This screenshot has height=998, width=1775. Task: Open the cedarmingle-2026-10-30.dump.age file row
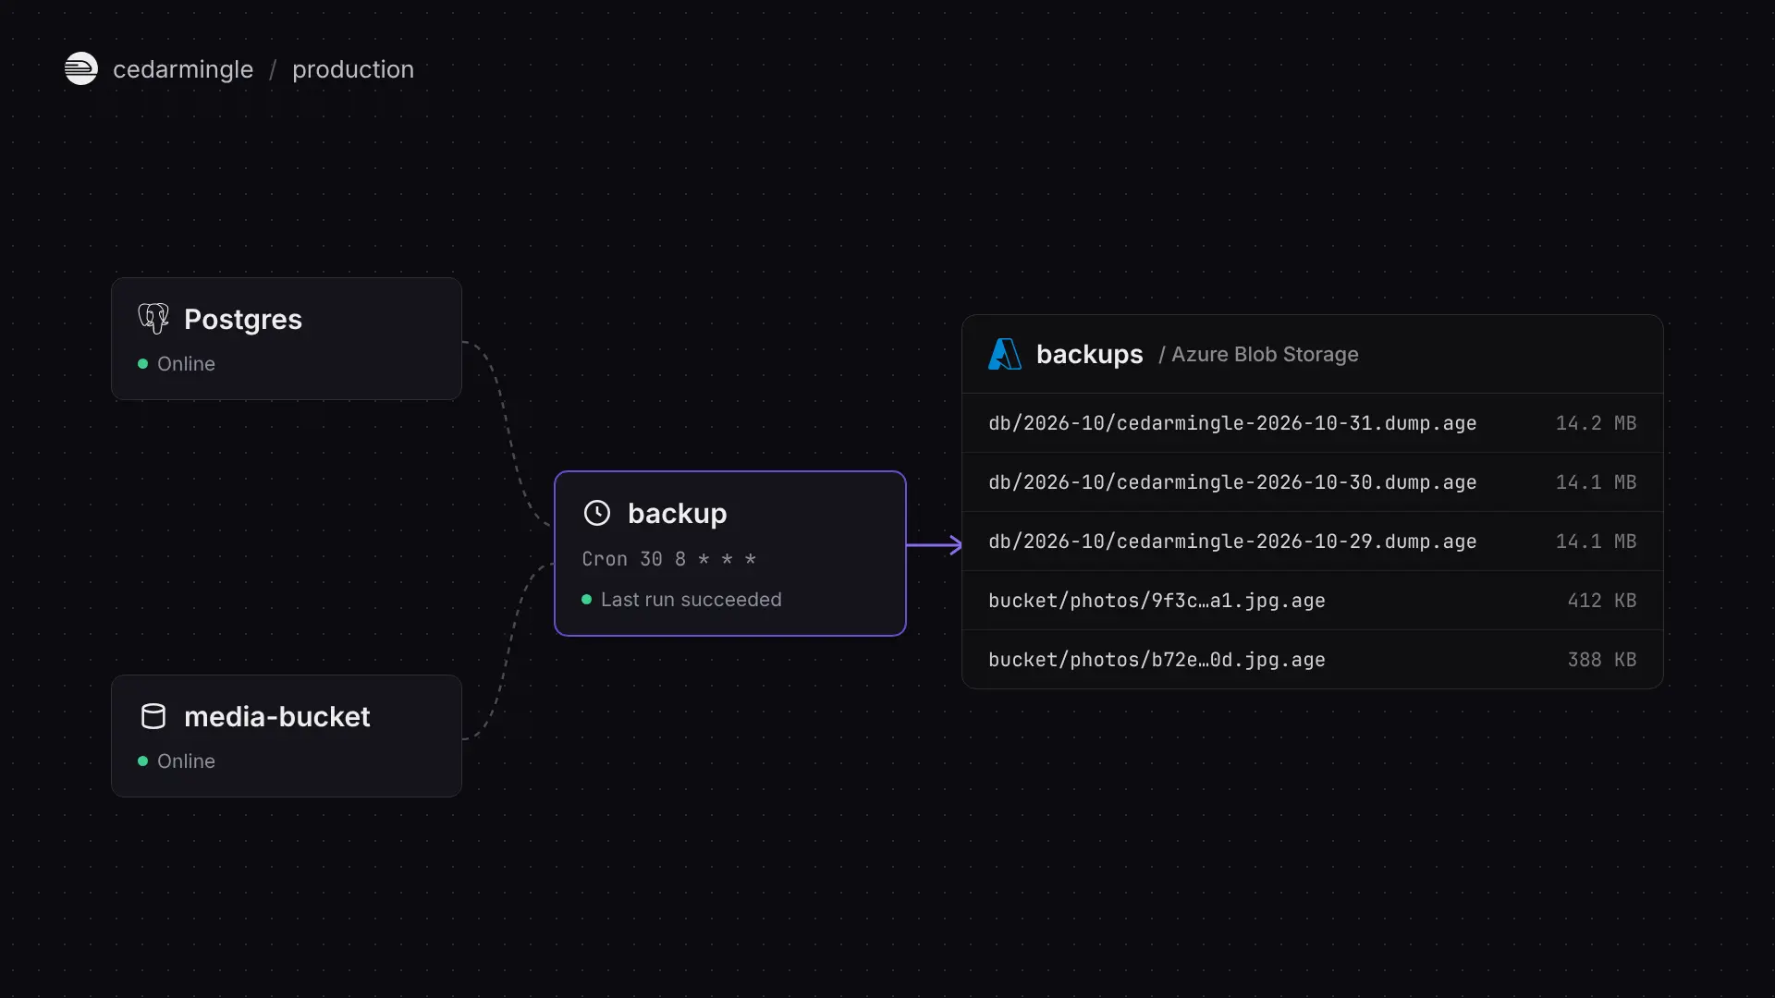(x=1313, y=482)
